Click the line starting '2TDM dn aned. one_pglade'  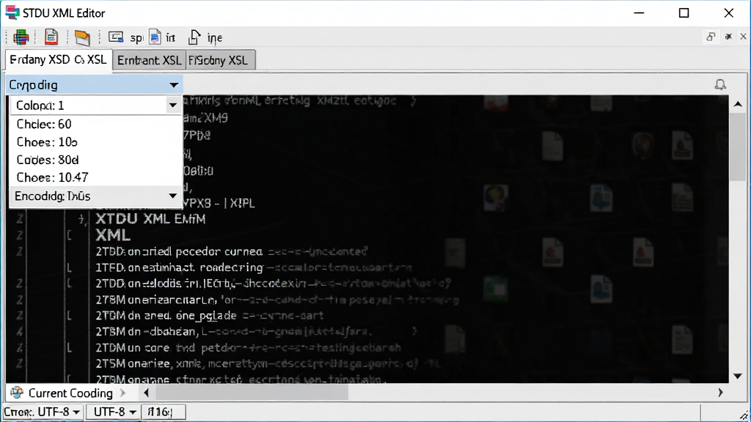coord(210,316)
